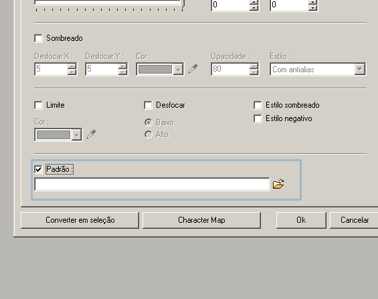Uncheck the Padrão checkbox
This screenshot has width=378, height=299.
click(39, 169)
